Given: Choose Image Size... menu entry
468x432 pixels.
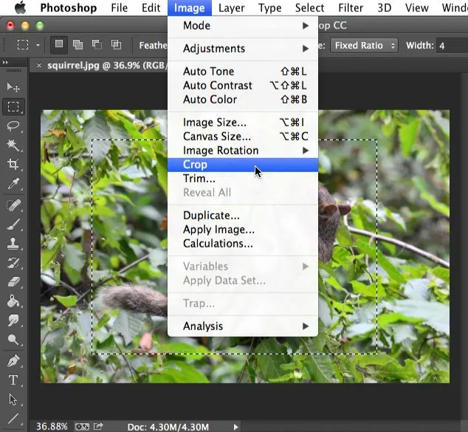Looking at the screenshot, I should click(214, 123).
